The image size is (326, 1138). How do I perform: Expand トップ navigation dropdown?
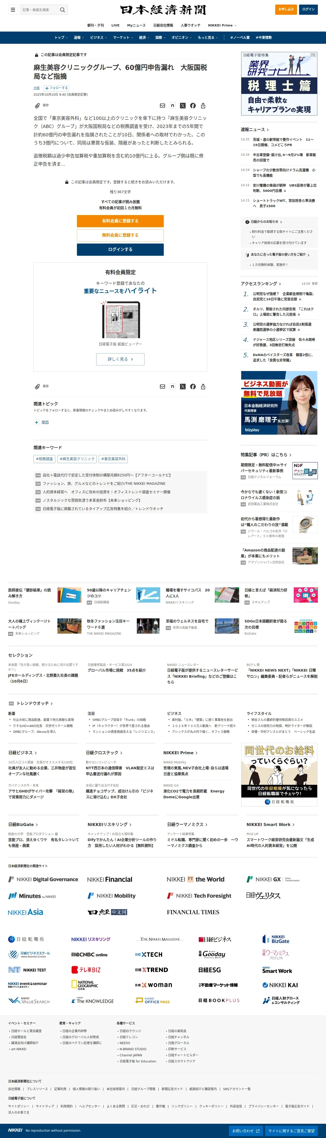point(61,38)
